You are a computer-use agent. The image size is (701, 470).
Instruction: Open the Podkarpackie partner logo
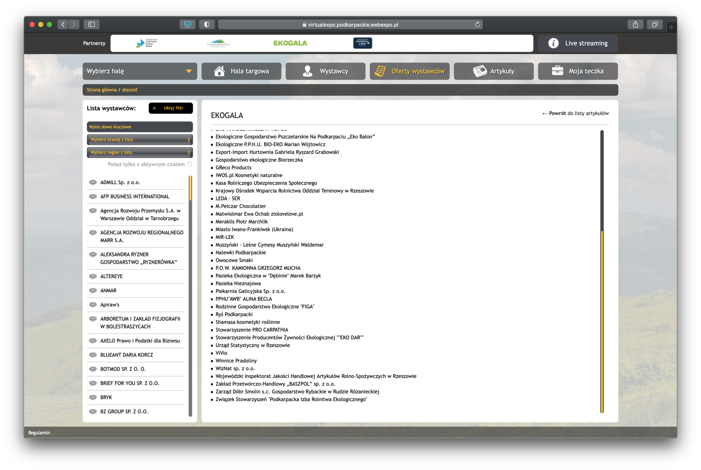pyautogui.click(x=218, y=43)
